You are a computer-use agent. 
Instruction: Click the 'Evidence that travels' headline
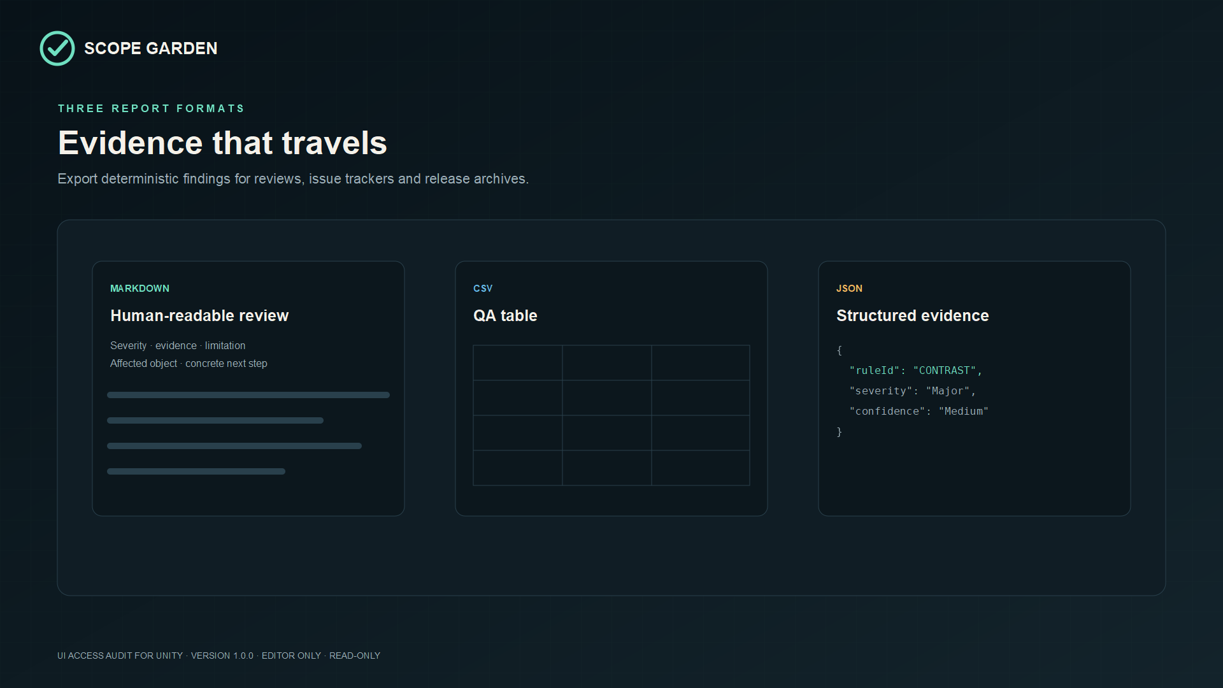pos(222,143)
